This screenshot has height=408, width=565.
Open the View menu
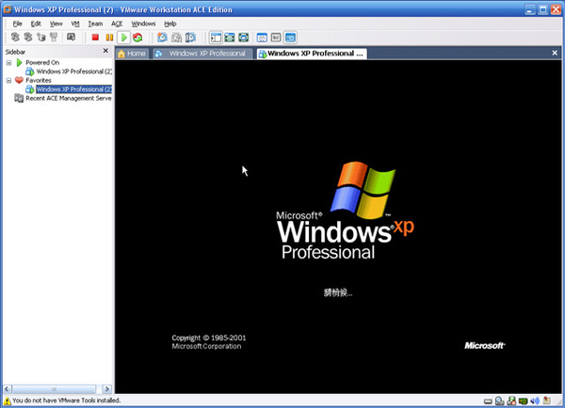(56, 24)
